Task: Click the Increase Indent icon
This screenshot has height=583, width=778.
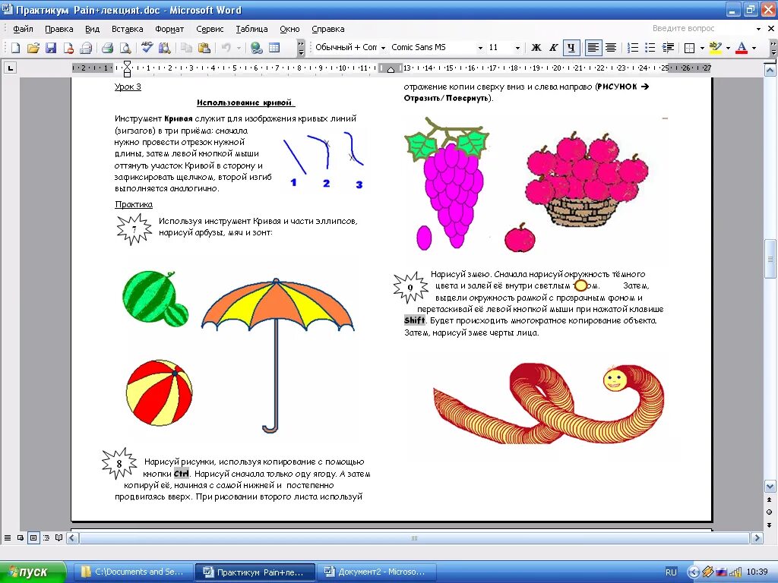Action: click(668, 48)
